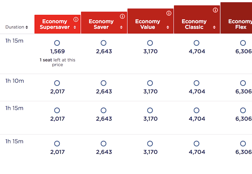Click the Duration column label
The image size is (252, 174).
tap(15, 27)
